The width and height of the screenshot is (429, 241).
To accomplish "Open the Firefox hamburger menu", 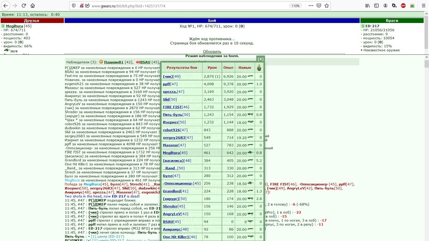I will pyautogui.click(x=423, y=6).
